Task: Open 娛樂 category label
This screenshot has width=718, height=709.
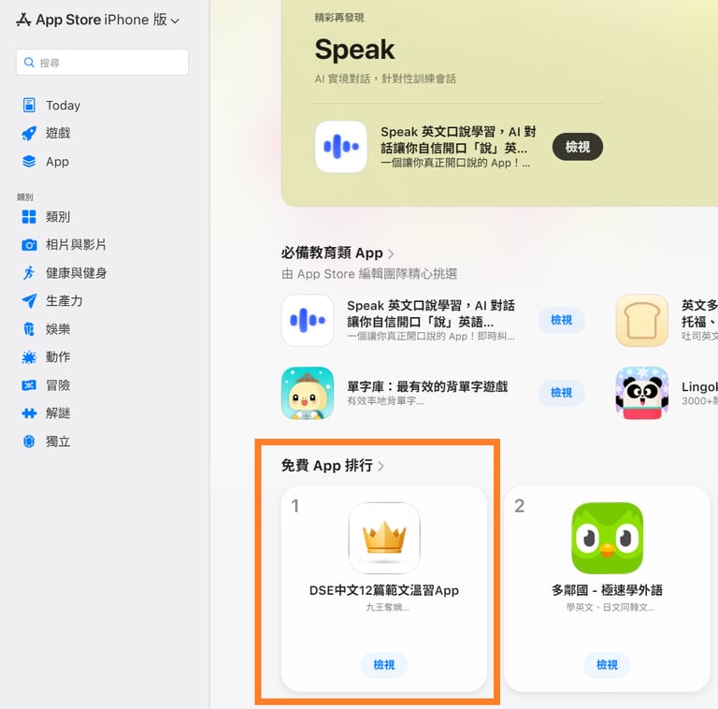Action: [x=58, y=329]
